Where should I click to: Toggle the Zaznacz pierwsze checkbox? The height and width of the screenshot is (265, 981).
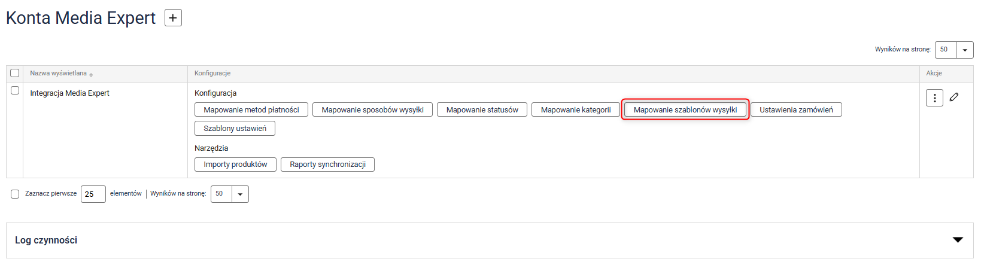[15, 194]
